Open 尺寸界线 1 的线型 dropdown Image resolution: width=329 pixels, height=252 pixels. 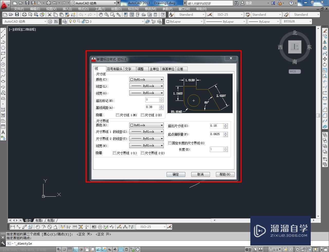pos(147,132)
